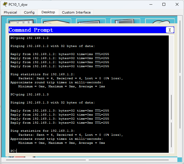The width and height of the screenshot is (184, 164).
Task: Click 'Pinging 192.168.1.3 with 32 bytes' line
Action: click(52, 103)
